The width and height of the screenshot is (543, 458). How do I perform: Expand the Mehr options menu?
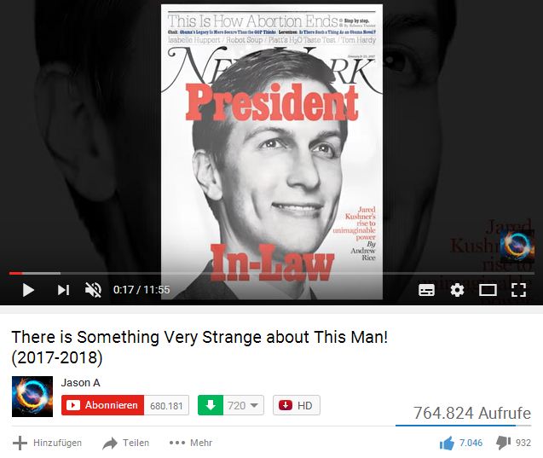click(x=191, y=443)
